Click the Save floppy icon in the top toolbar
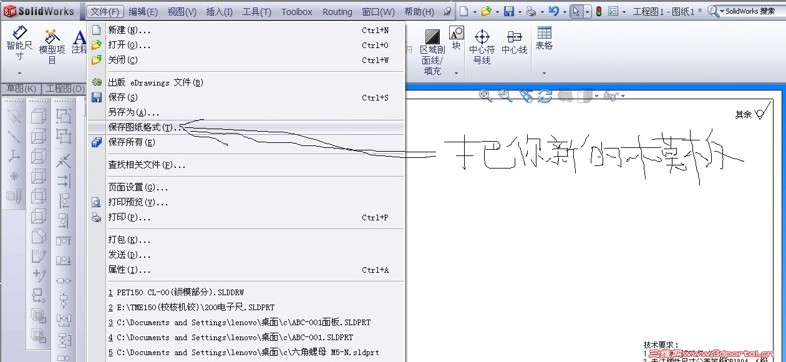 click(x=509, y=11)
